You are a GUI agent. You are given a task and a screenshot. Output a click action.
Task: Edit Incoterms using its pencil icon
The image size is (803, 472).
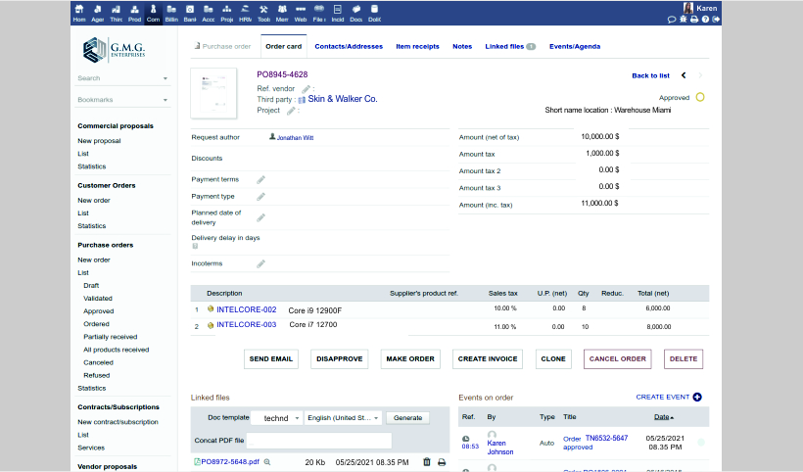tap(260, 263)
